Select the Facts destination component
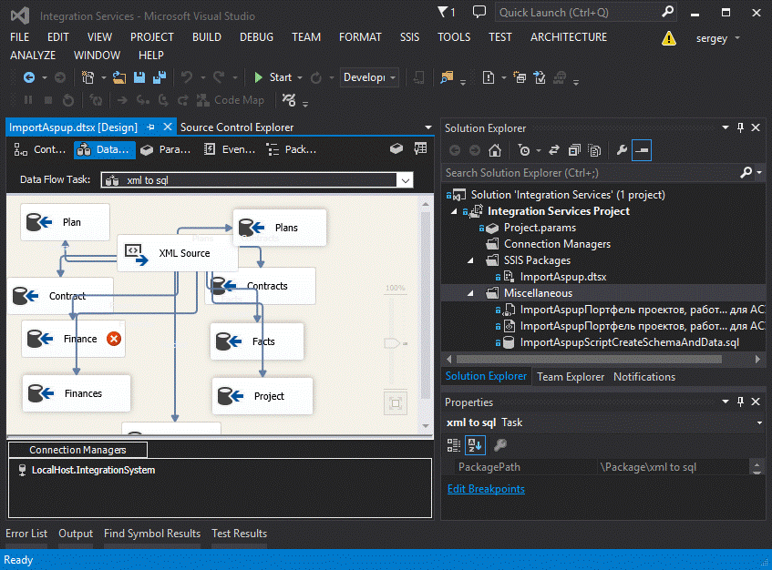772x570 pixels. [256, 341]
